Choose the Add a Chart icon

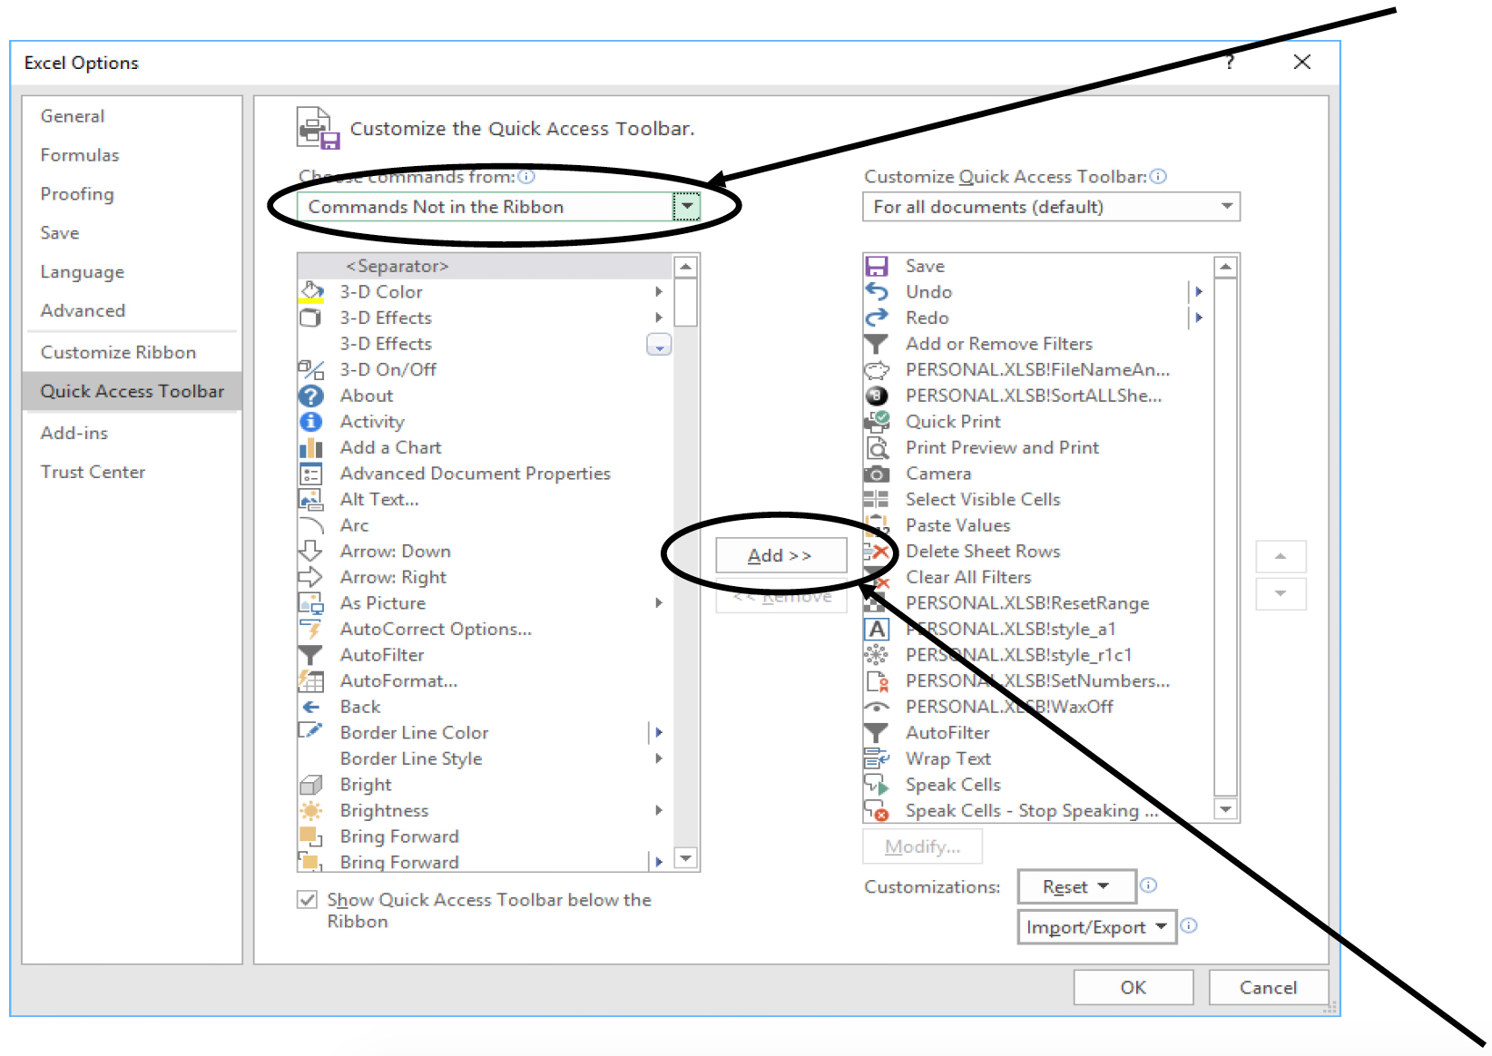[x=311, y=447]
